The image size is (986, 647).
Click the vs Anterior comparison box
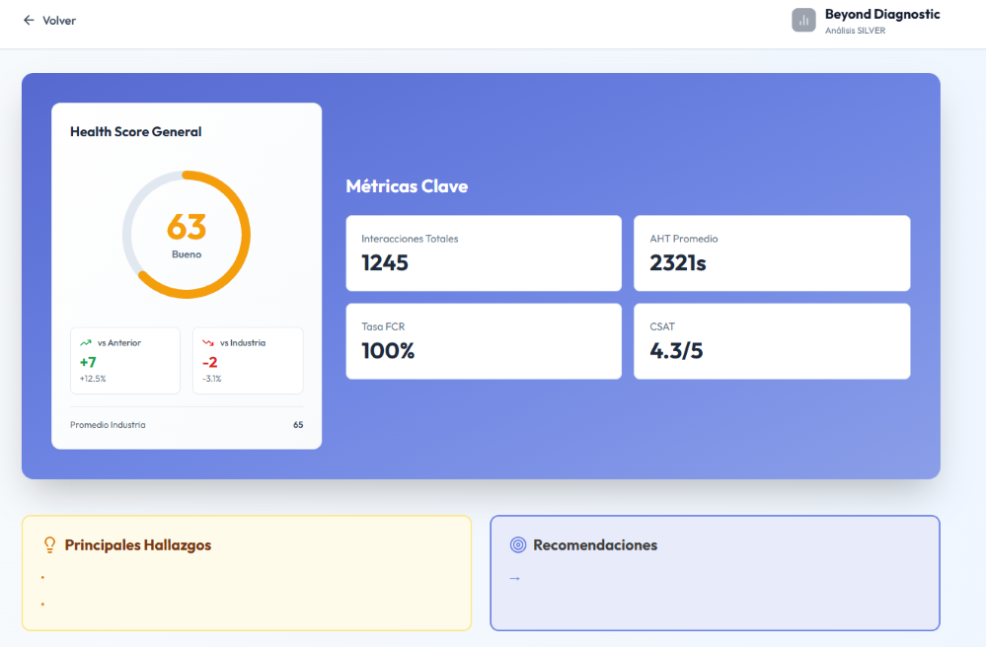(x=125, y=361)
